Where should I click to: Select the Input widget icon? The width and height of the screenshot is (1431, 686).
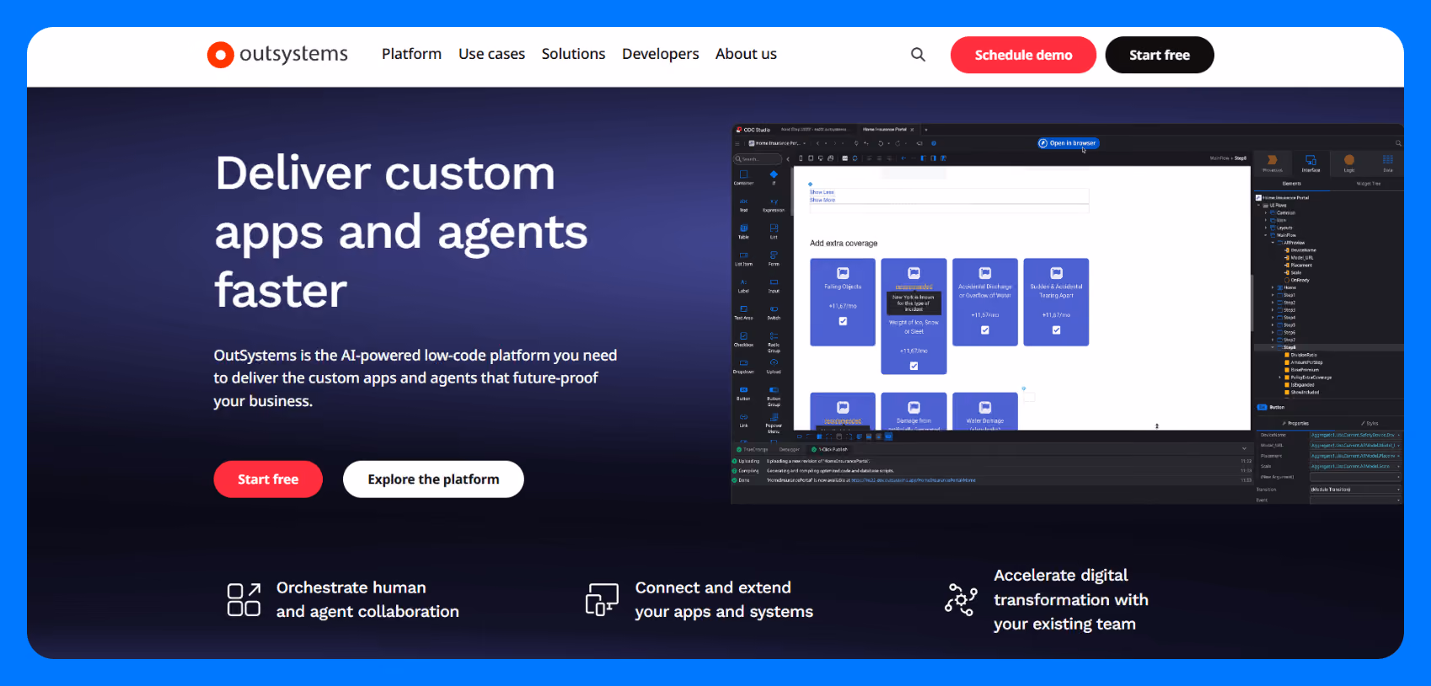[x=774, y=282]
